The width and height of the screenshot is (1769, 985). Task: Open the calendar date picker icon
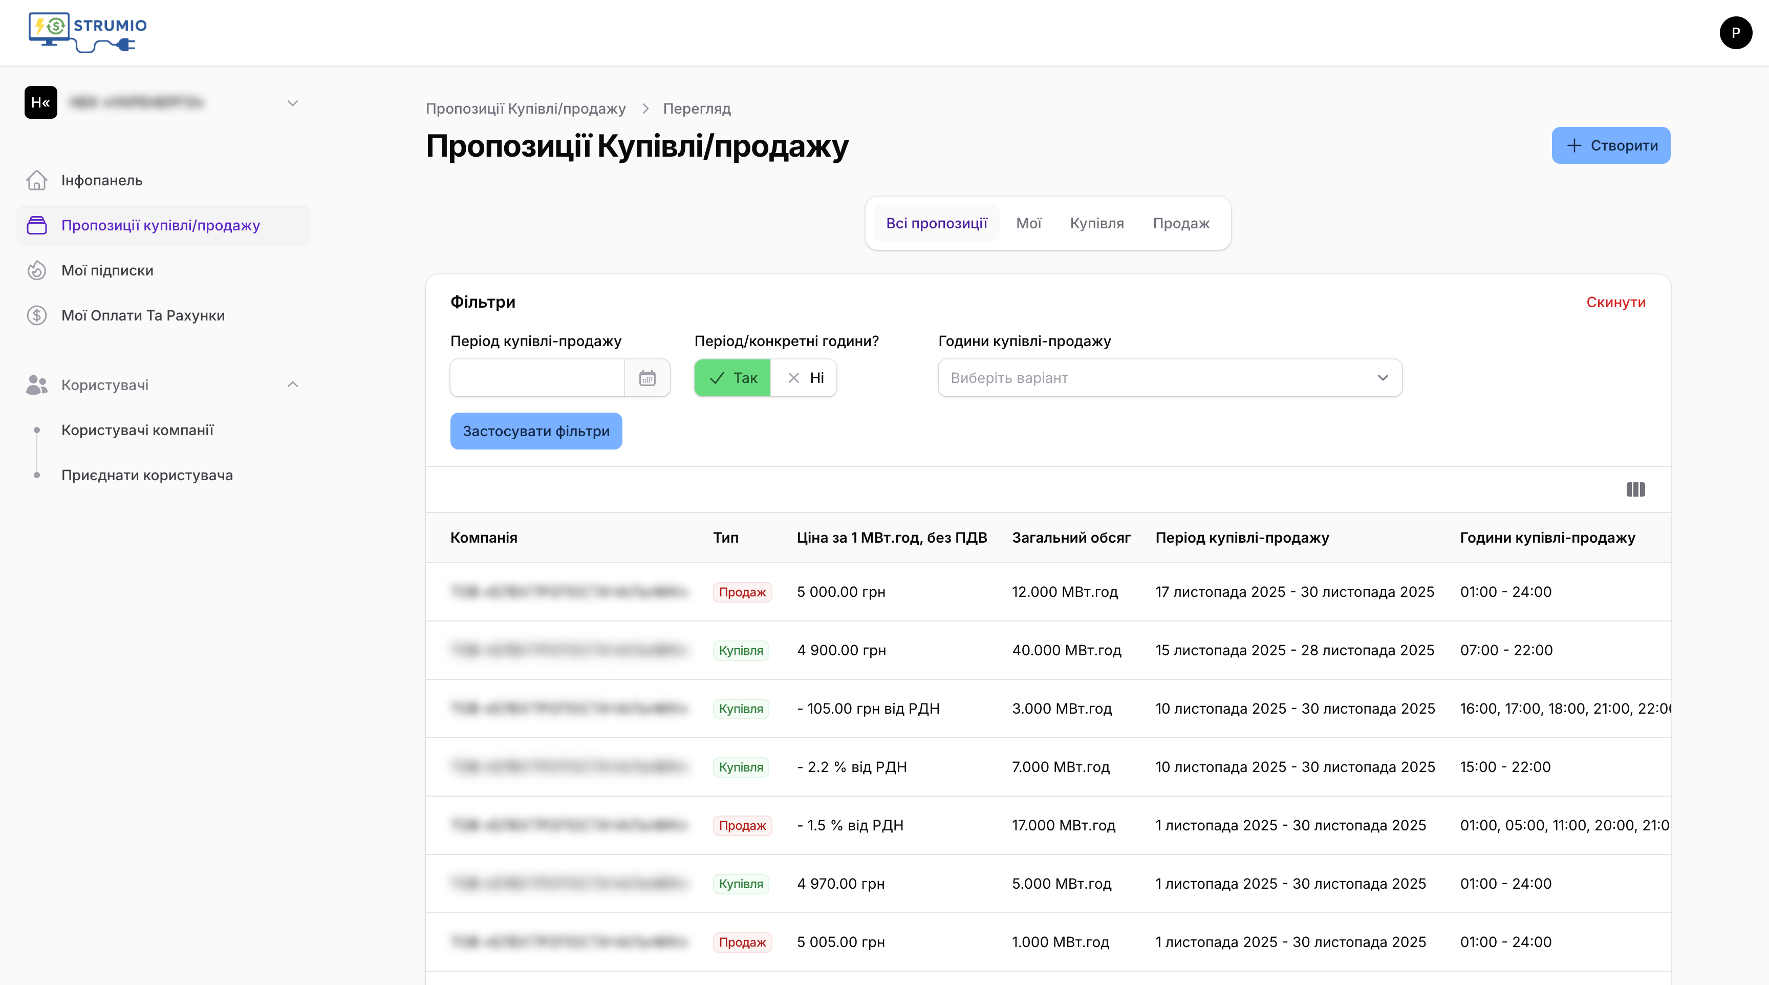coord(647,378)
